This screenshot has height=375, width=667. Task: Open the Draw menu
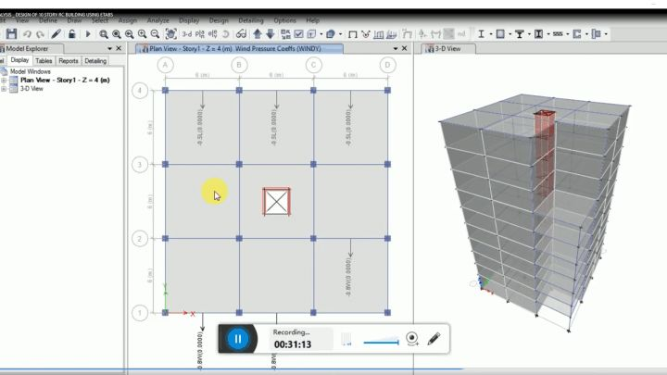(x=74, y=20)
